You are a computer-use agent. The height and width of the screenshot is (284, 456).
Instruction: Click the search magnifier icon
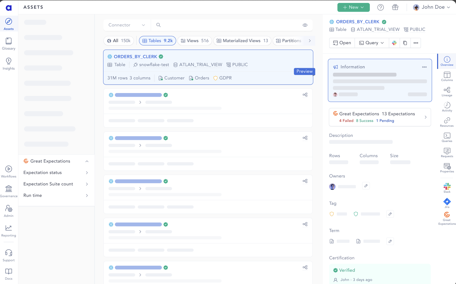coord(158,25)
